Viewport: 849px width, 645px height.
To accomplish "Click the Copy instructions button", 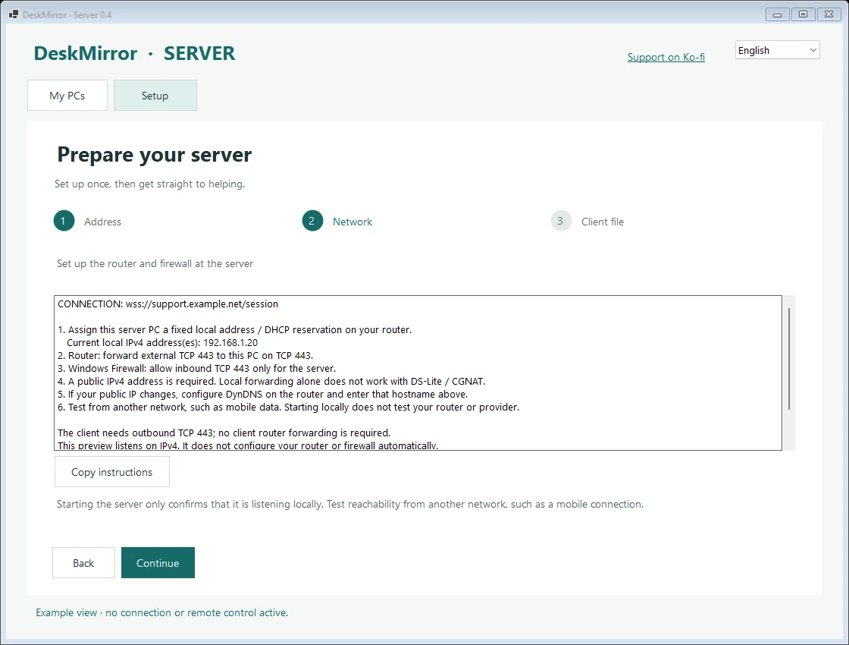I will [112, 471].
